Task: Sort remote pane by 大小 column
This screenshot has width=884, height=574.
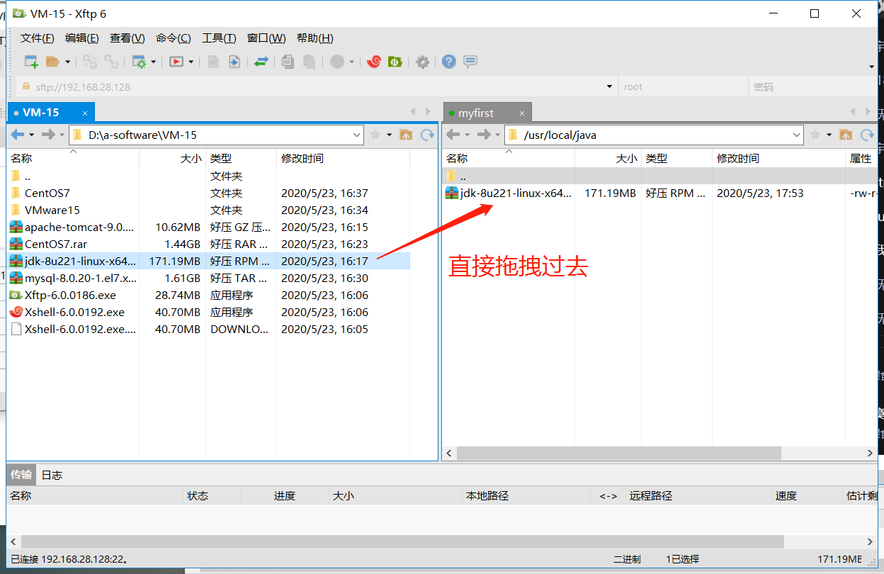Action: click(608, 159)
